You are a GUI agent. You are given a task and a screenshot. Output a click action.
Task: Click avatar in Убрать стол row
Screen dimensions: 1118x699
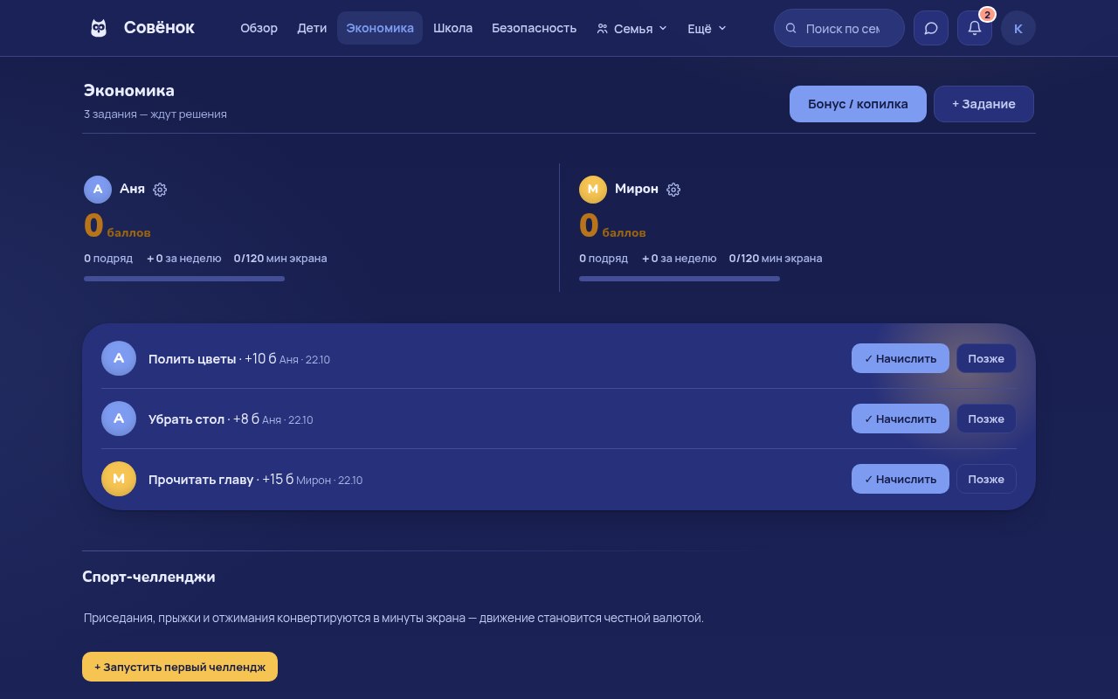(x=119, y=419)
